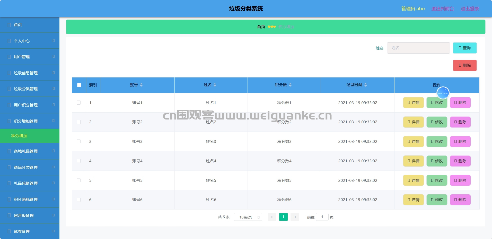Screen dimensions: 492x239
Task: Select 积分增加 submenu item
Action: click(30, 136)
